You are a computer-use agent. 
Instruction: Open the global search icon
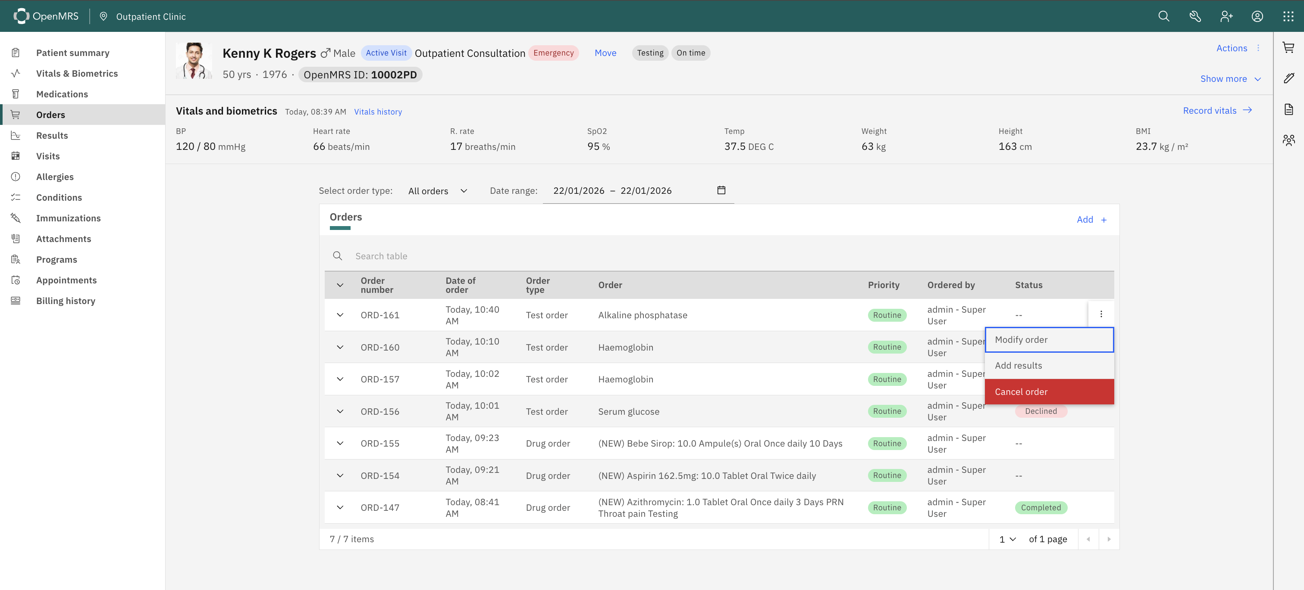pyautogui.click(x=1163, y=16)
